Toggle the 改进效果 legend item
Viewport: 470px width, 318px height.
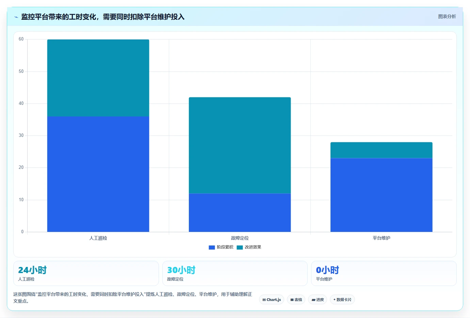(x=249, y=247)
